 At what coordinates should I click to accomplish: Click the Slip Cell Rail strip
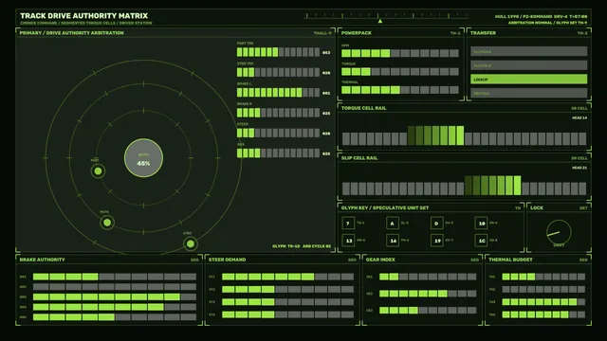coord(464,186)
